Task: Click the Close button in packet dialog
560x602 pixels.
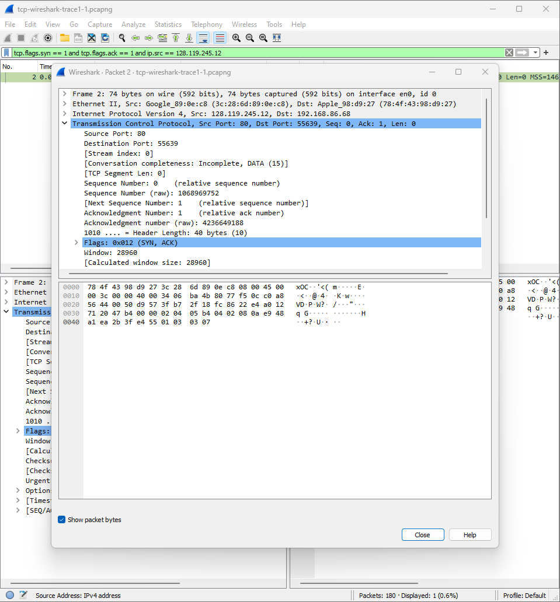Action: 423,534
